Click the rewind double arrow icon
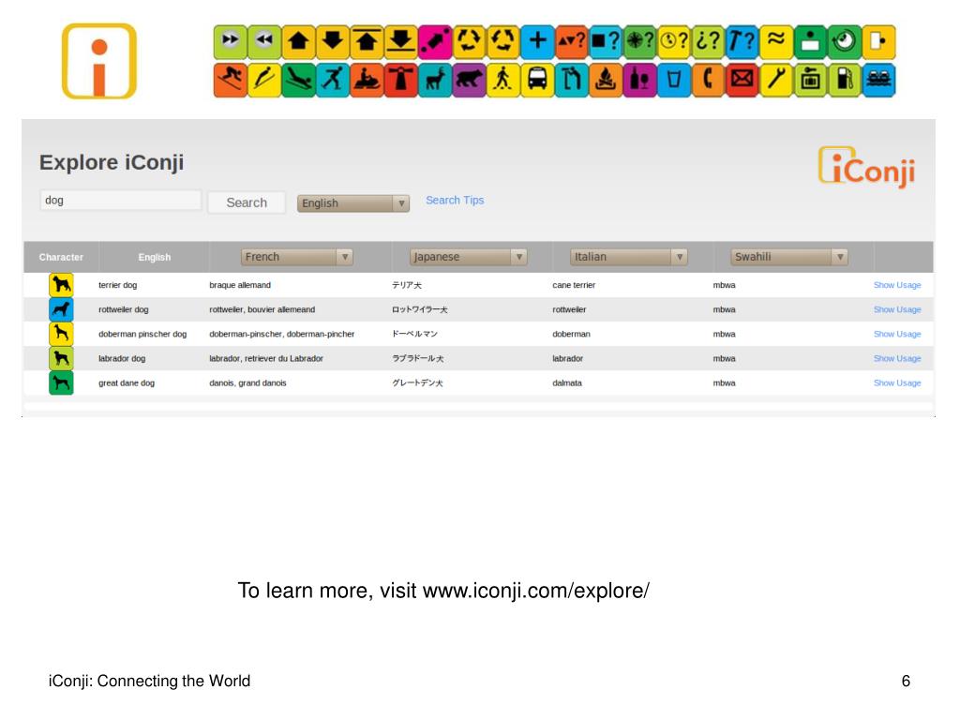The height and width of the screenshot is (720, 960). [x=264, y=41]
